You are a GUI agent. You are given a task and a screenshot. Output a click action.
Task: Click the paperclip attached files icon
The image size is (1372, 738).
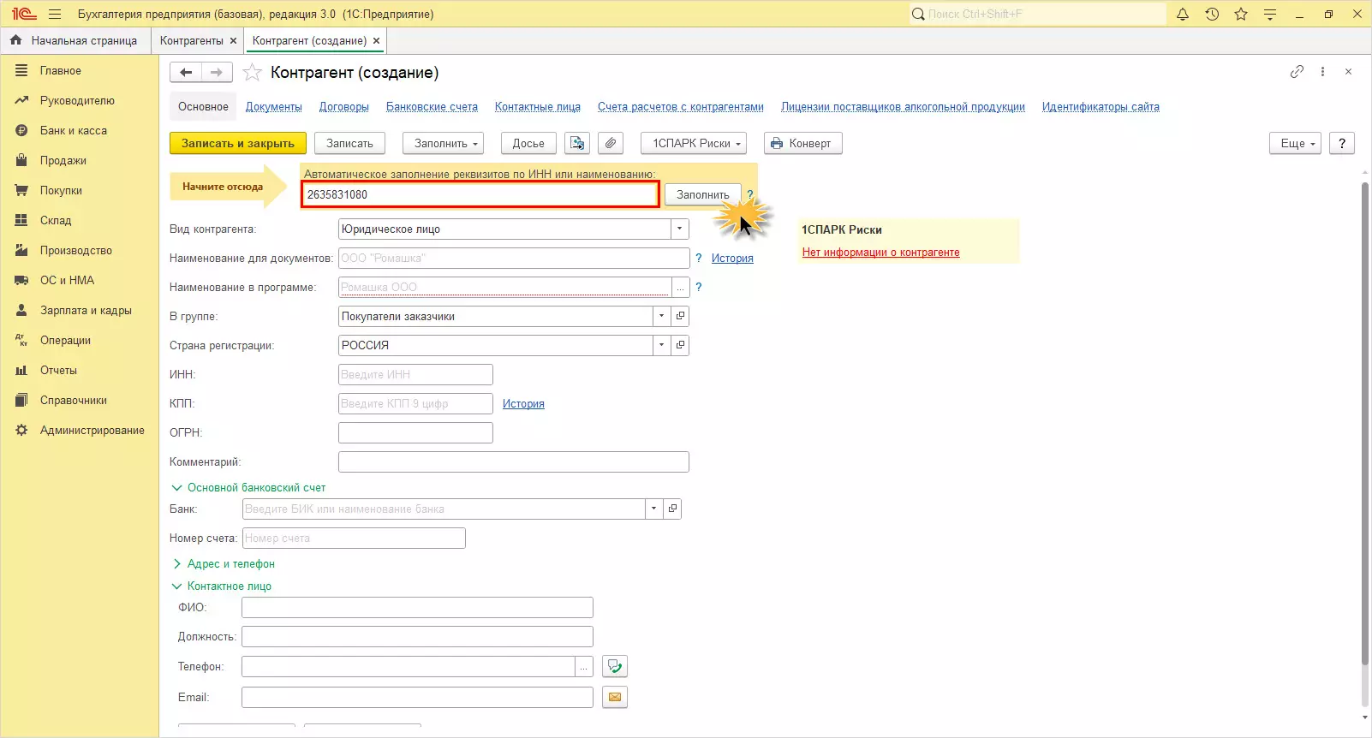click(610, 143)
